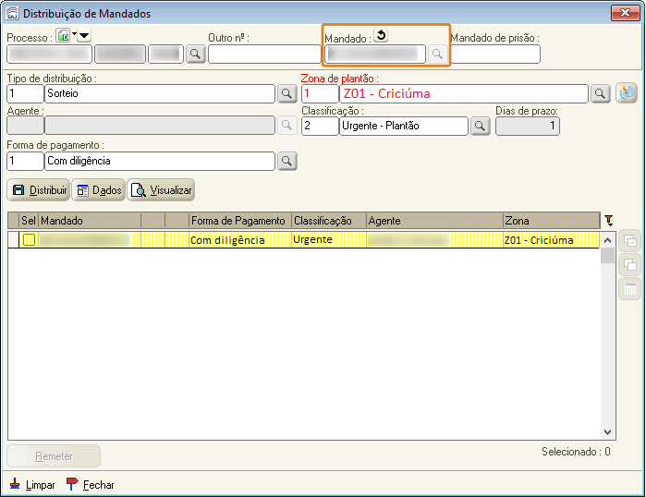Click the deselect-all icon right of grid
This screenshot has width=646, height=497.
click(630, 264)
